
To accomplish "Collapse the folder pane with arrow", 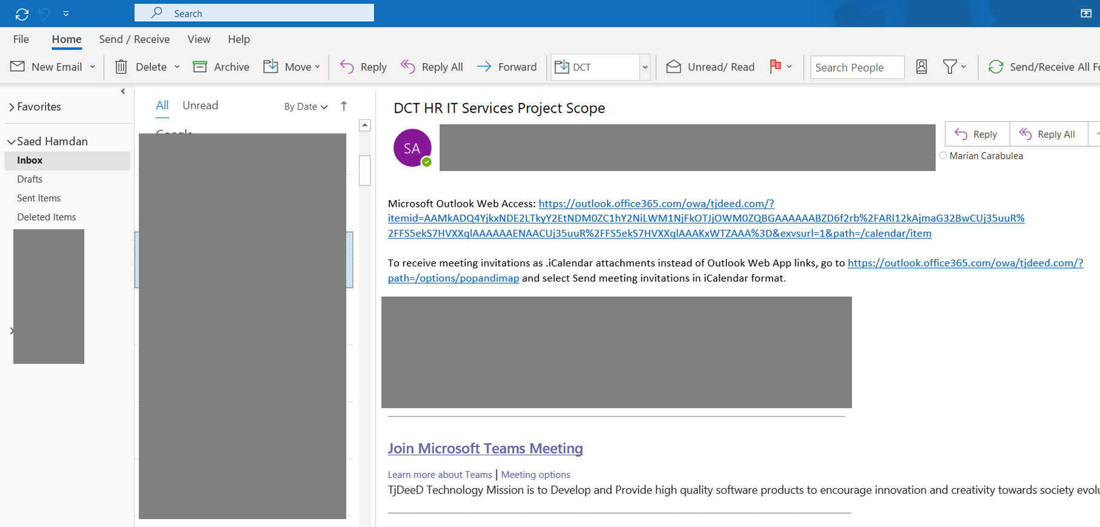I will (123, 92).
